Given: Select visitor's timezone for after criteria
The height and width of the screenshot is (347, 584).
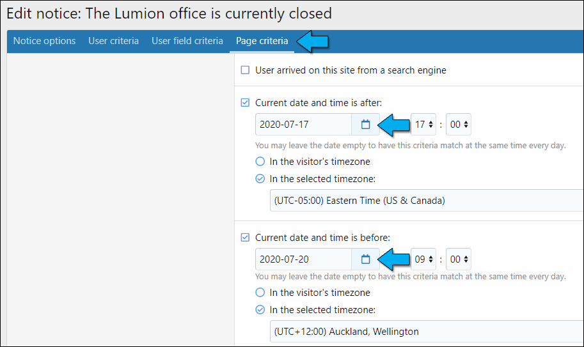Looking at the screenshot, I should pyautogui.click(x=260, y=162).
